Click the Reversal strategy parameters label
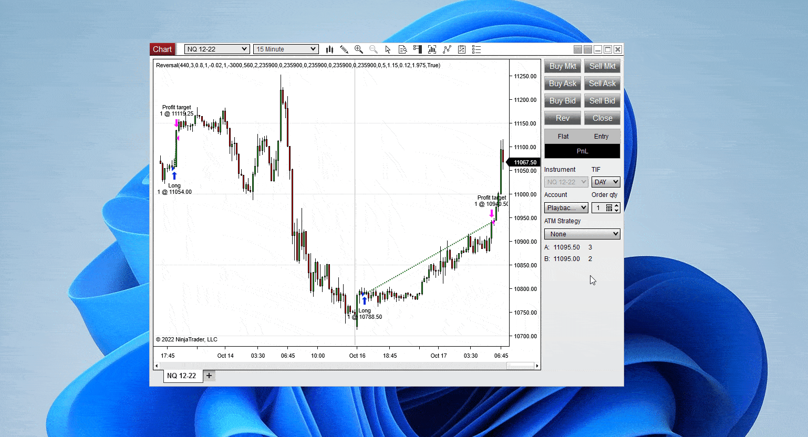Screen dimensions: 808x437 click(x=298, y=65)
